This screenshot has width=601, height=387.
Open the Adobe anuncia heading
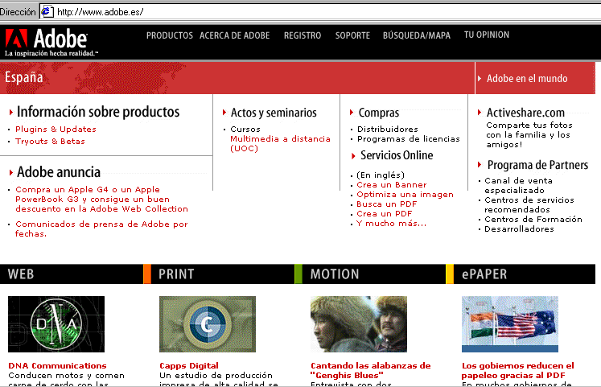tap(59, 172)
